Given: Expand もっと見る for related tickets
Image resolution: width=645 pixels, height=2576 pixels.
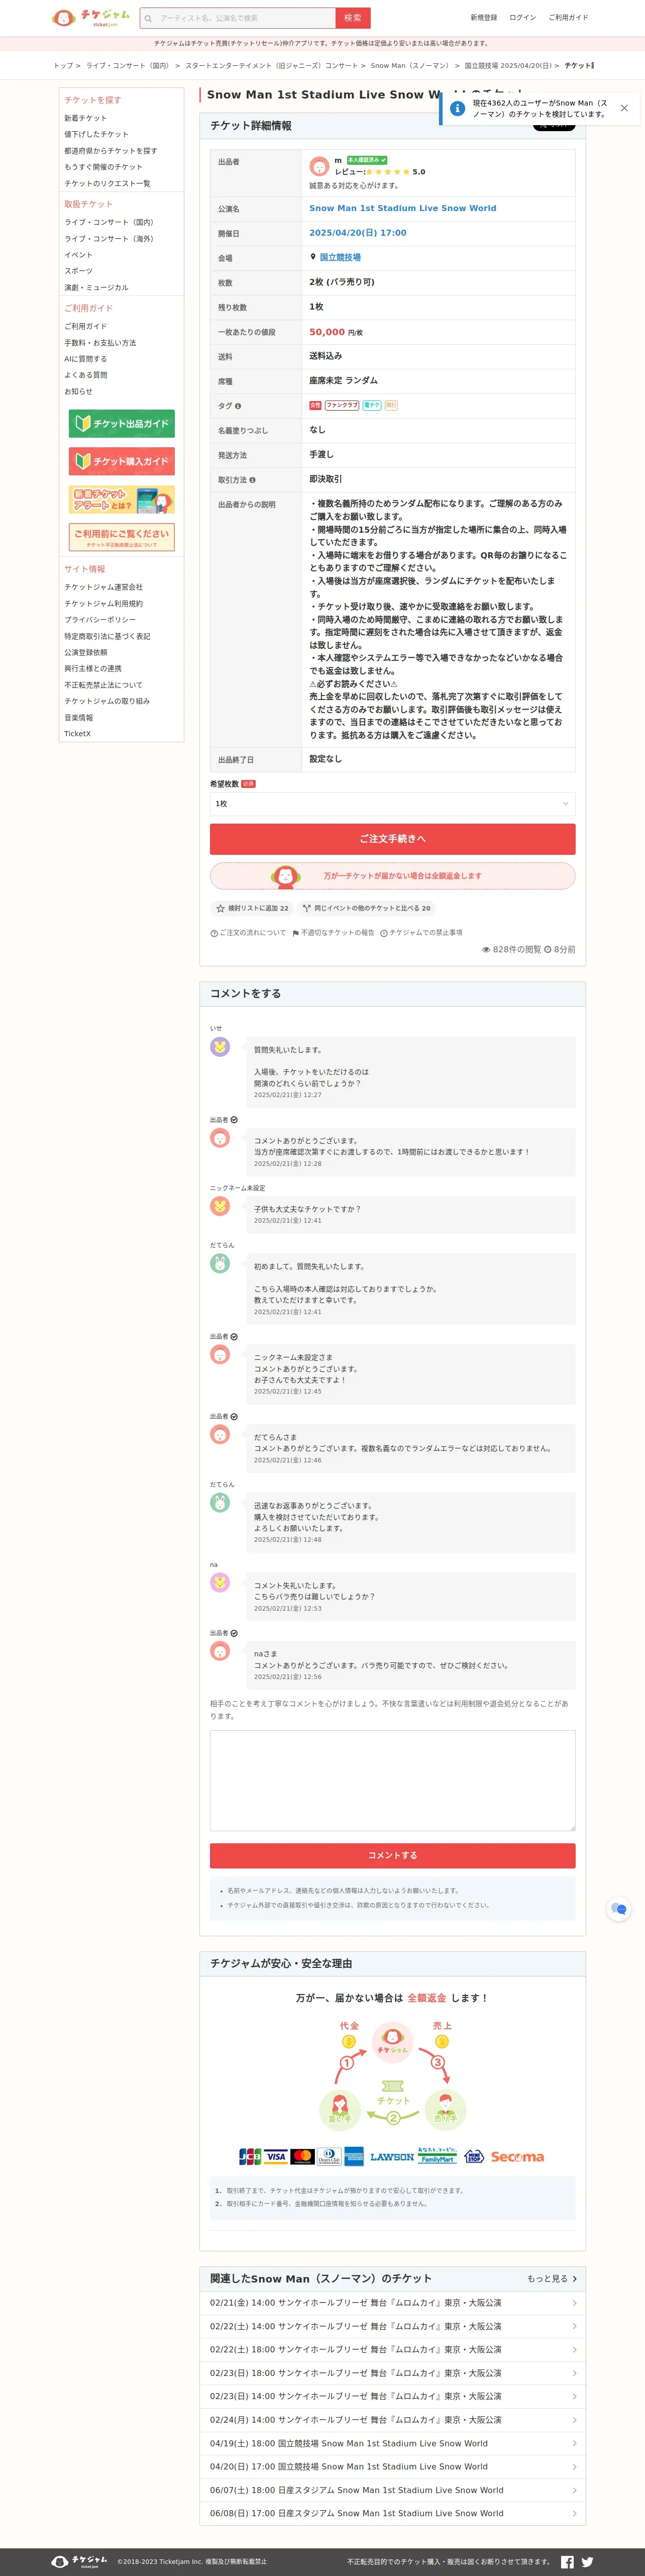Looking at the screenshot, I should coord(552,2278).
